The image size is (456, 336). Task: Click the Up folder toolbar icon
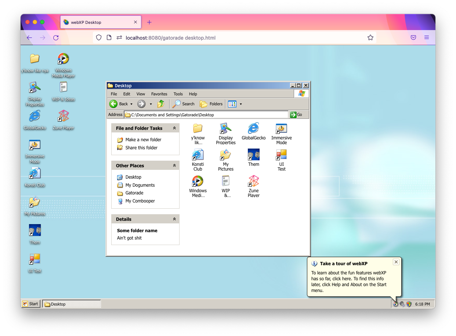pos(161,104)
